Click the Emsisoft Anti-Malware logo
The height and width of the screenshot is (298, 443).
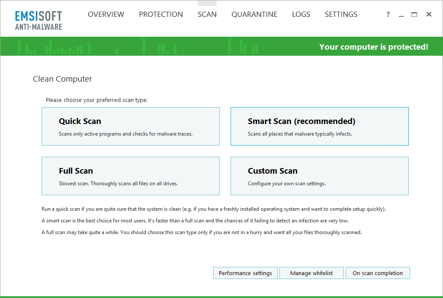pos(38,19)
